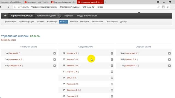Delete class 5Б using its X icon
175x98 pixels.
tap(112, 60)
